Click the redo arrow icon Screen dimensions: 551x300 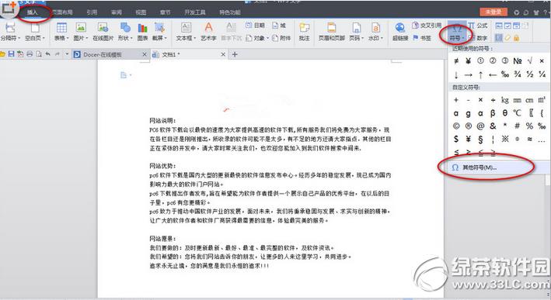tap(57, 54)
